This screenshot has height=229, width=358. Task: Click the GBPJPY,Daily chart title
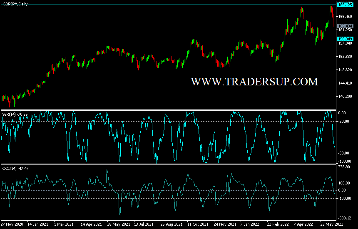(x=15, y=4)
